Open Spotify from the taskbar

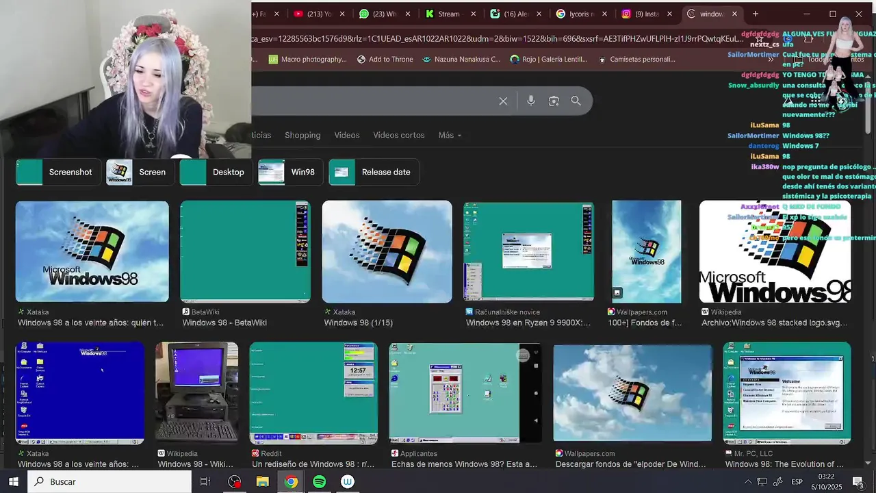(320, 482)
